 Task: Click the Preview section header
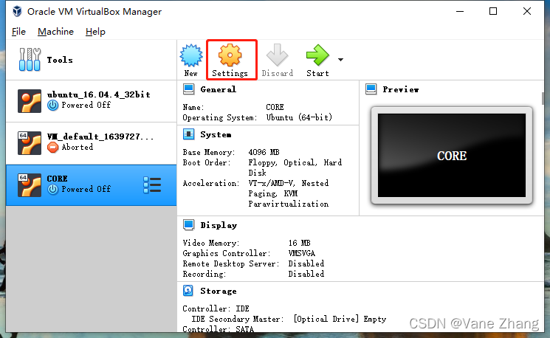click(x=401, y=90)
